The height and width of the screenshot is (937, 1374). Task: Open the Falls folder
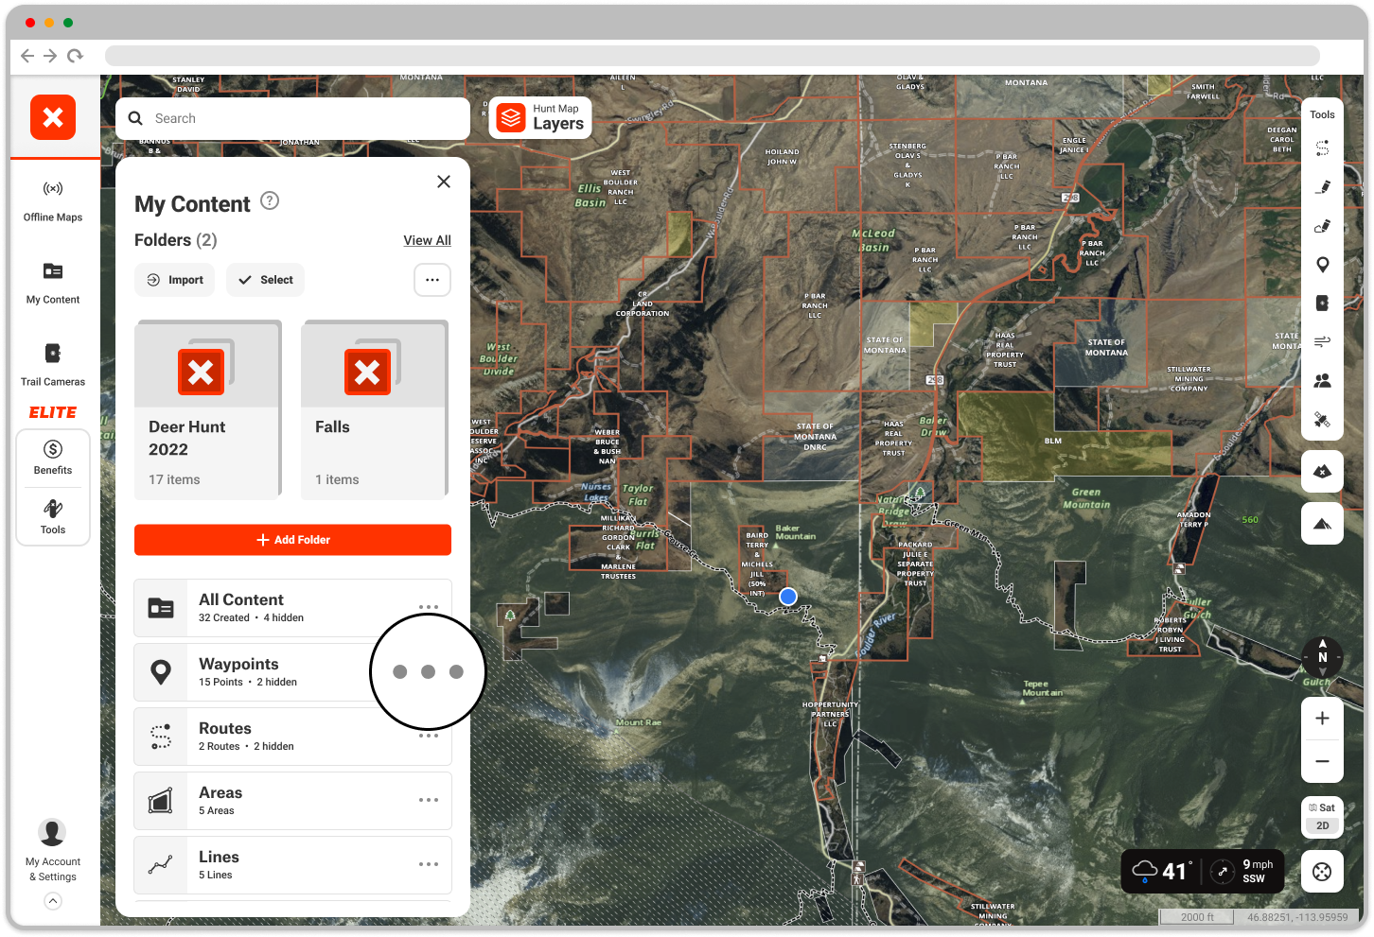[375, 410]
